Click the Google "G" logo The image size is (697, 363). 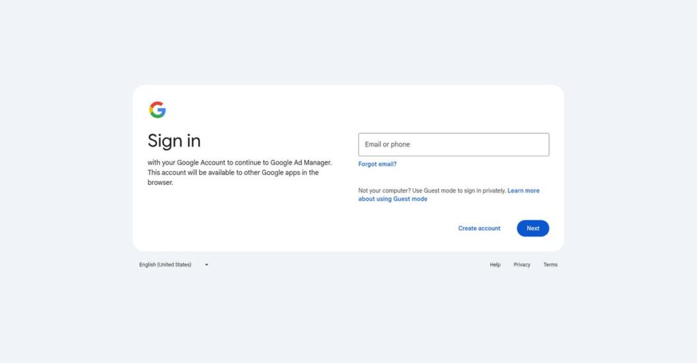click(157, 110)
